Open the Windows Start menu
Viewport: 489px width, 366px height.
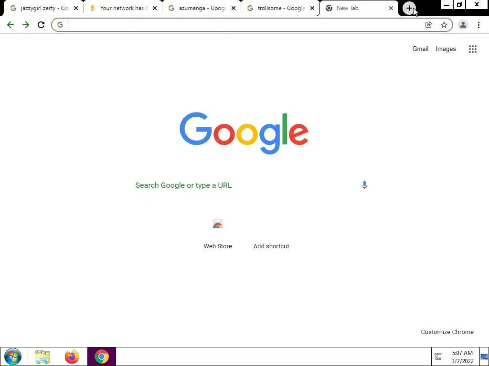coord(13,356)
